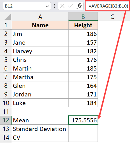Select row 1 header
Screen dimensions: 130x143
(x=6, y=25)
